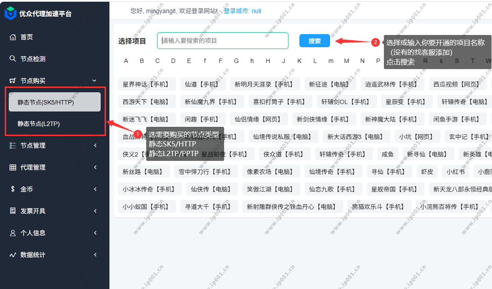Image resolution: width=492 pixels, height=289 pixels.
Task: Select project 西瓜视频【网页】
Action: click(458, 84)
